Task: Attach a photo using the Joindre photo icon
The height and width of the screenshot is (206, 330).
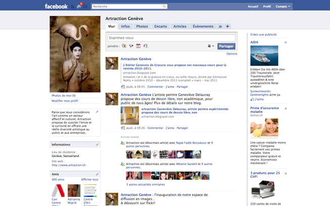Action: tap(124, 46)
